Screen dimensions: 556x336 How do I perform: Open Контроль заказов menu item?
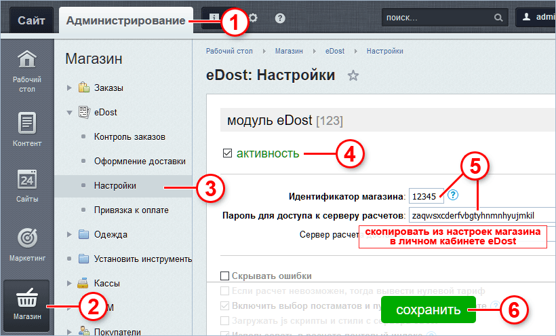[x=130, y=136]
